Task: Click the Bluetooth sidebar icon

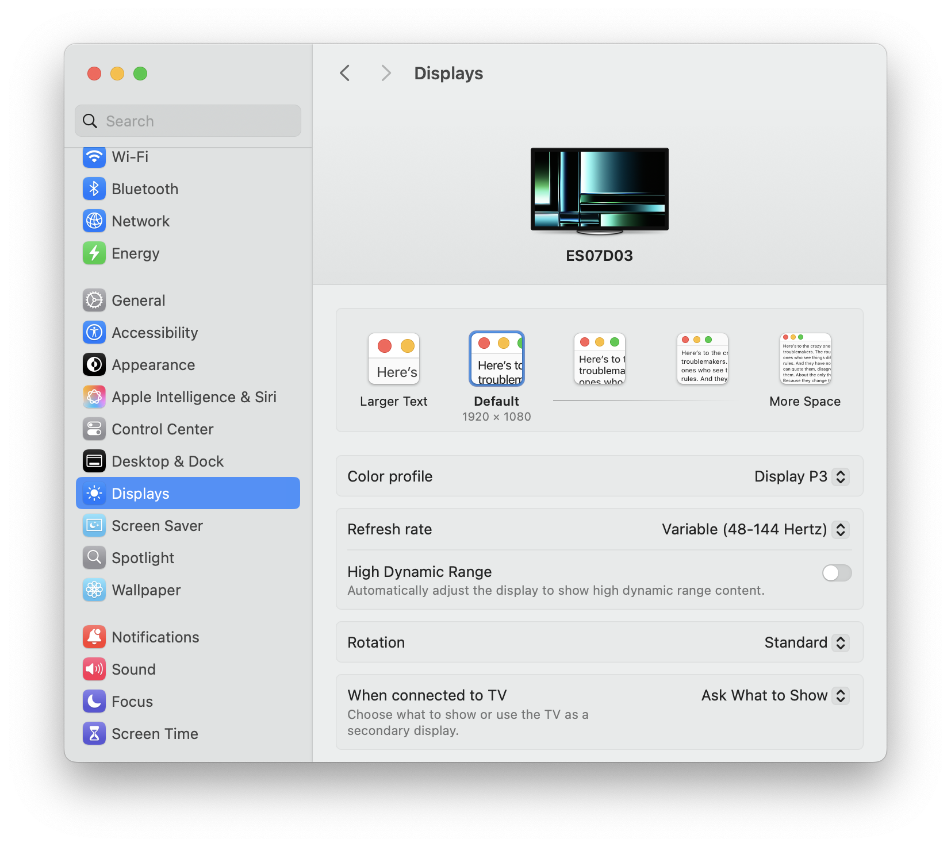Action: [x=94, y=188]
